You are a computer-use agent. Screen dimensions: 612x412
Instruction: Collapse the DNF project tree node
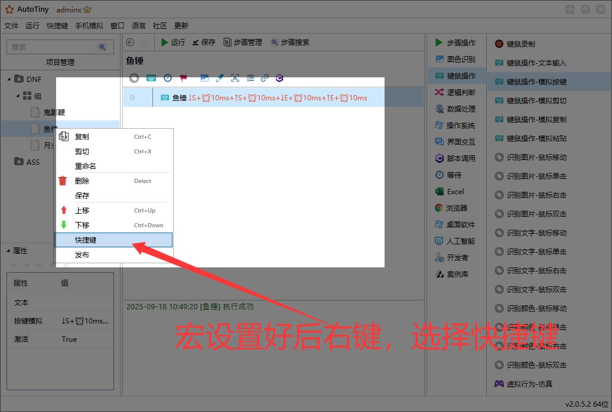click(x=9, y=79)
